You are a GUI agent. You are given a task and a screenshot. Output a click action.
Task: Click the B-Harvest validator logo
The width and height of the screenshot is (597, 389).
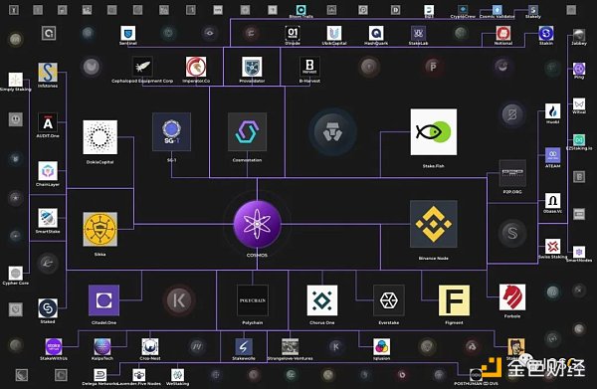click(x=309, y=67)
